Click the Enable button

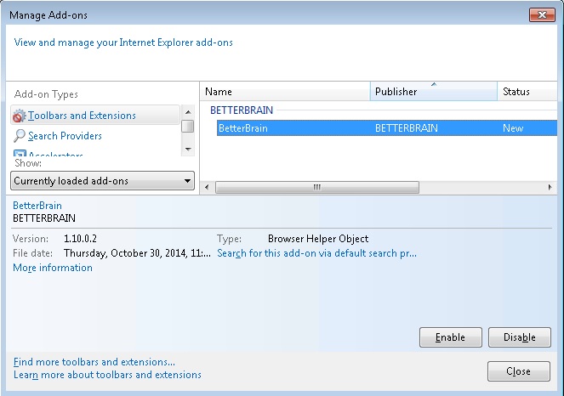coord(450,337)
